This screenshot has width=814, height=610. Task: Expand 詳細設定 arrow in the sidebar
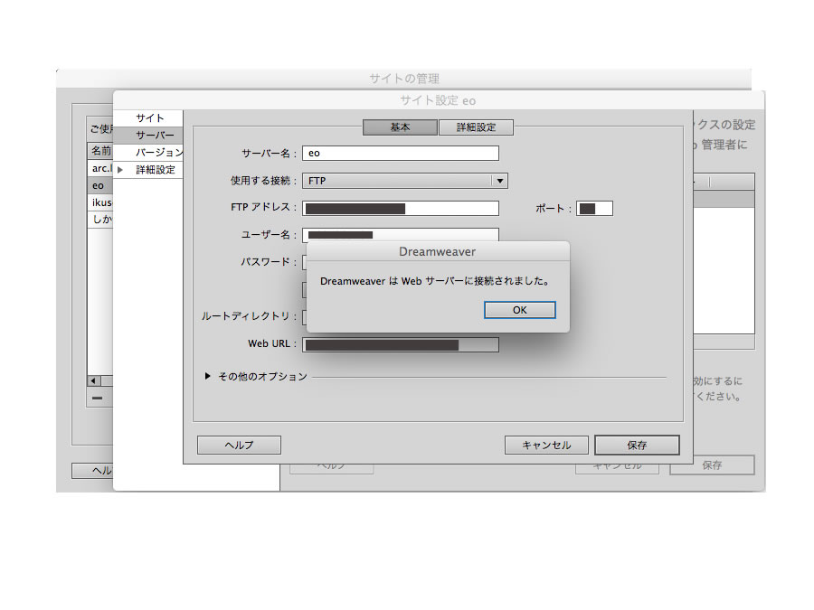point(120,170)
